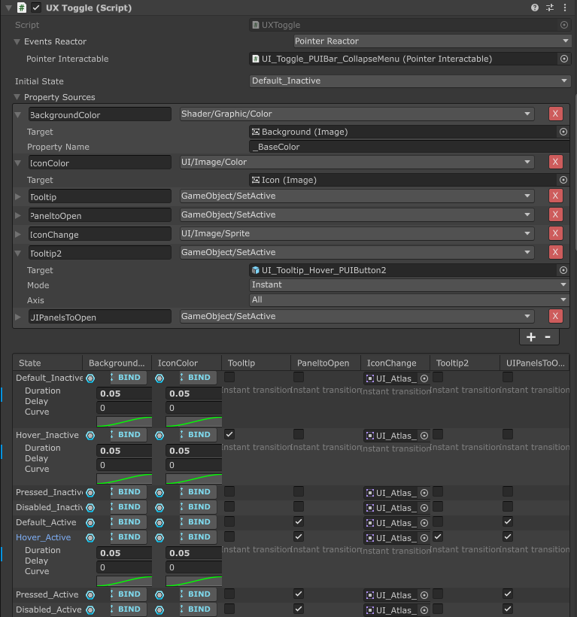Open the component help icon

point(535,8)
